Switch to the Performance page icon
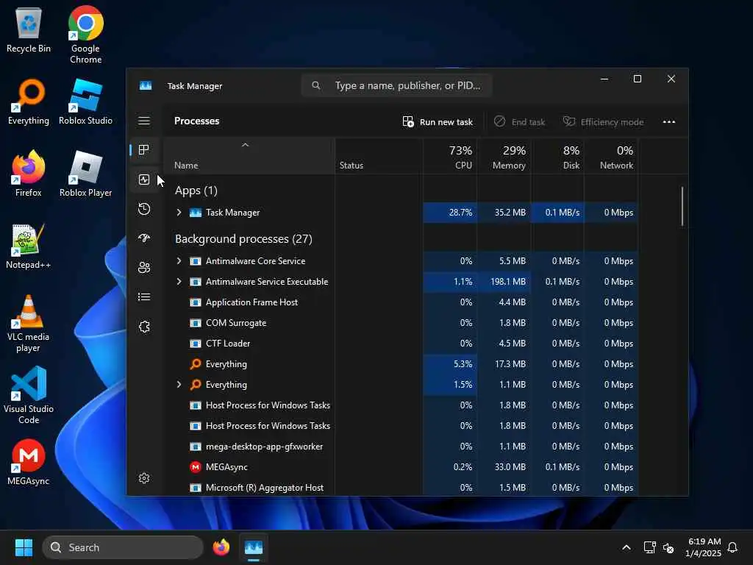The height and width of the screenshot is (565, 753). pyautogui.click(x=144, y=180)
